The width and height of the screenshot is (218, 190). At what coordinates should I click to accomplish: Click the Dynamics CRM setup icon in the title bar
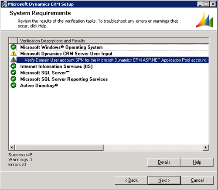tap(4, 4)
